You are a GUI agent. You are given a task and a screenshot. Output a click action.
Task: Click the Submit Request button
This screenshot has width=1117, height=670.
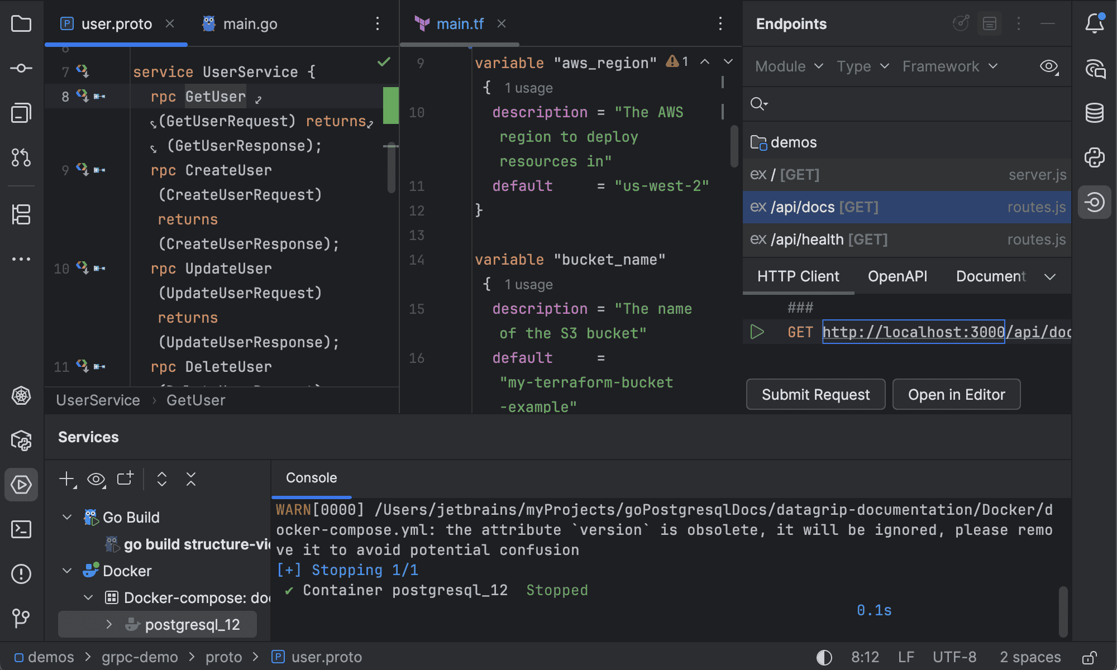(815, 395)
